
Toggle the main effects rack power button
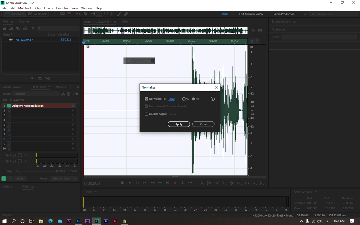(x=3, y=178)
